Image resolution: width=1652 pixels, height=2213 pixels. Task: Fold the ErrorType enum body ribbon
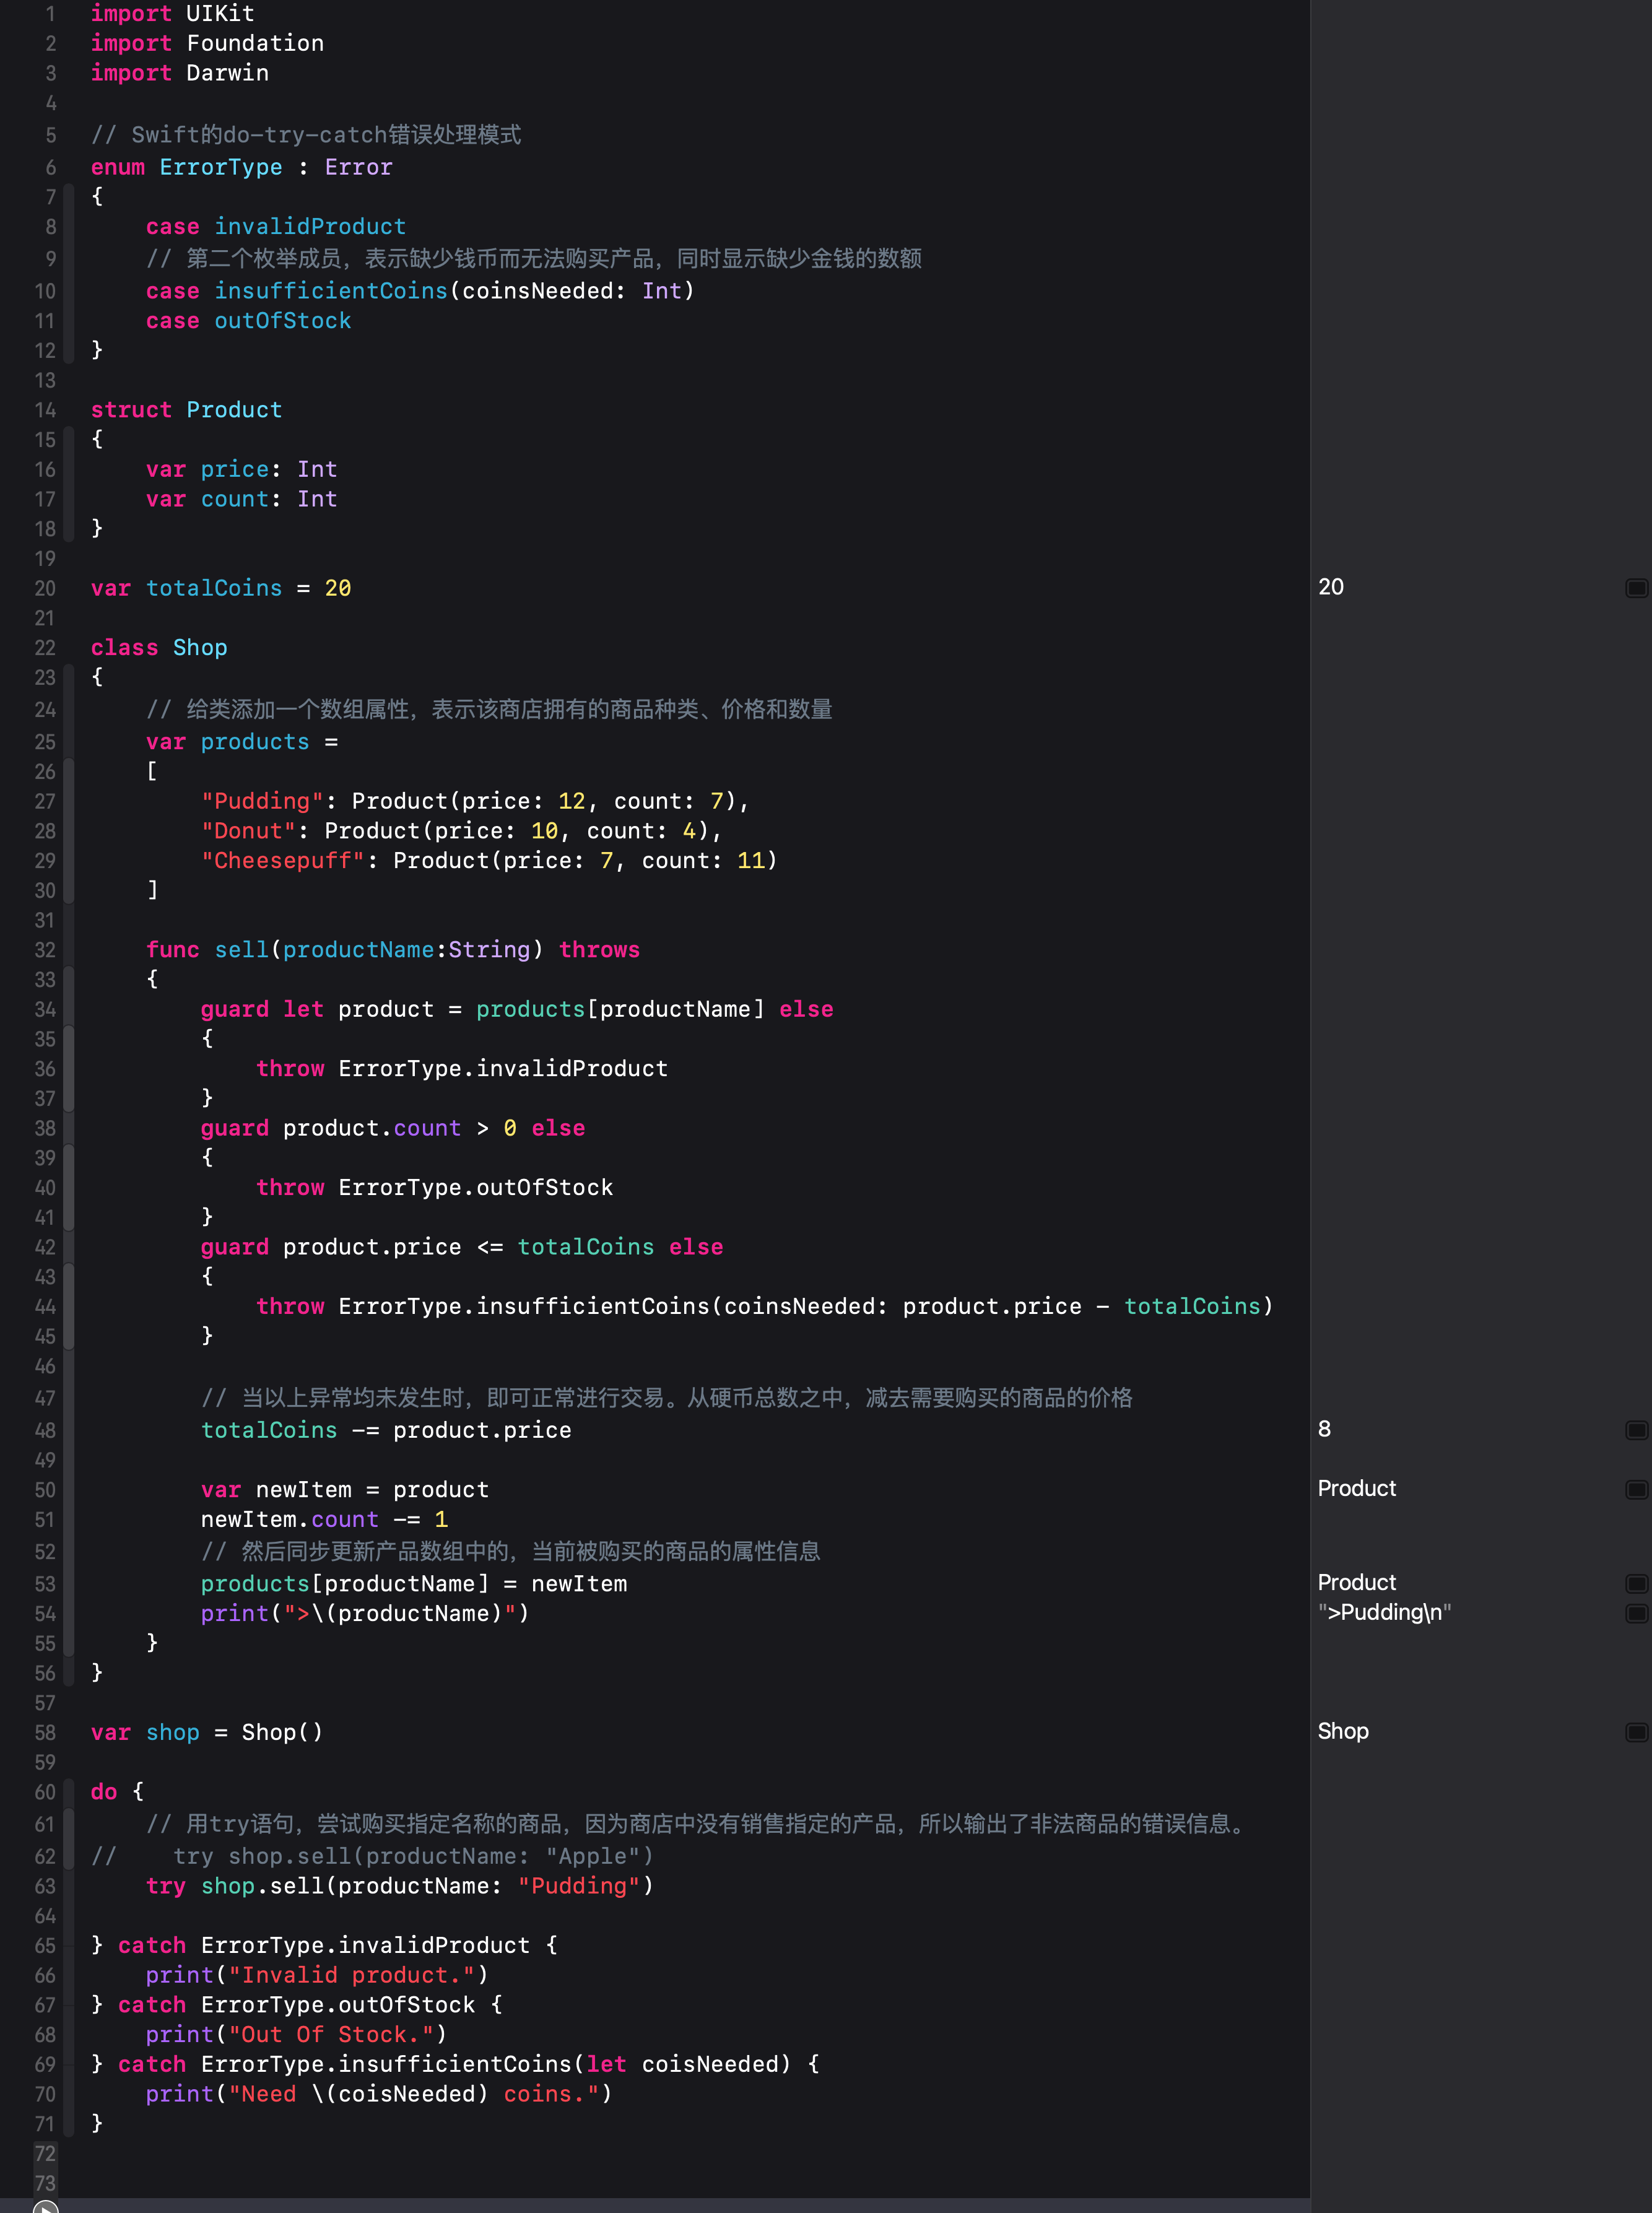pos(69,273)
